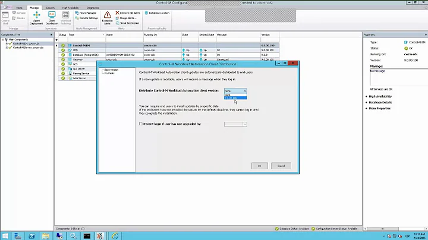Image resolution: width=428 pixels, height=240 pixels.
Task: Open PowerShell from the taskbar
Action: pos(32,236)
